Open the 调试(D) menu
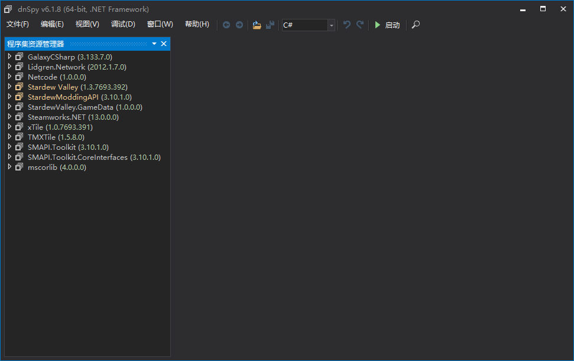The image size is (574, 361). click(x=123, y=24)
